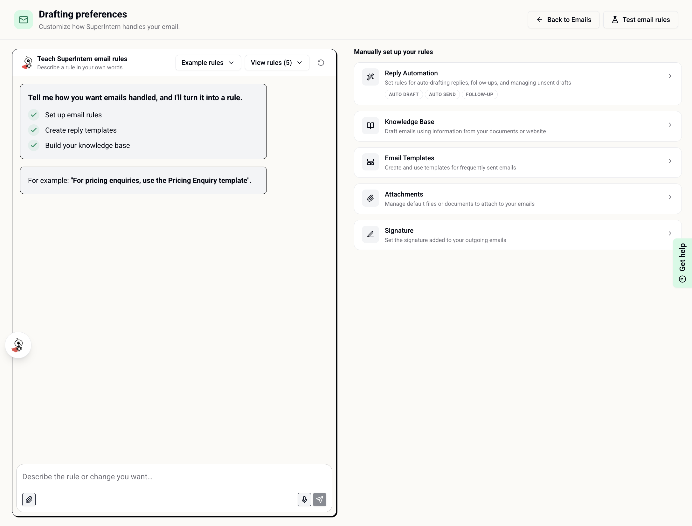Go Back to Emails

(564, 20)
